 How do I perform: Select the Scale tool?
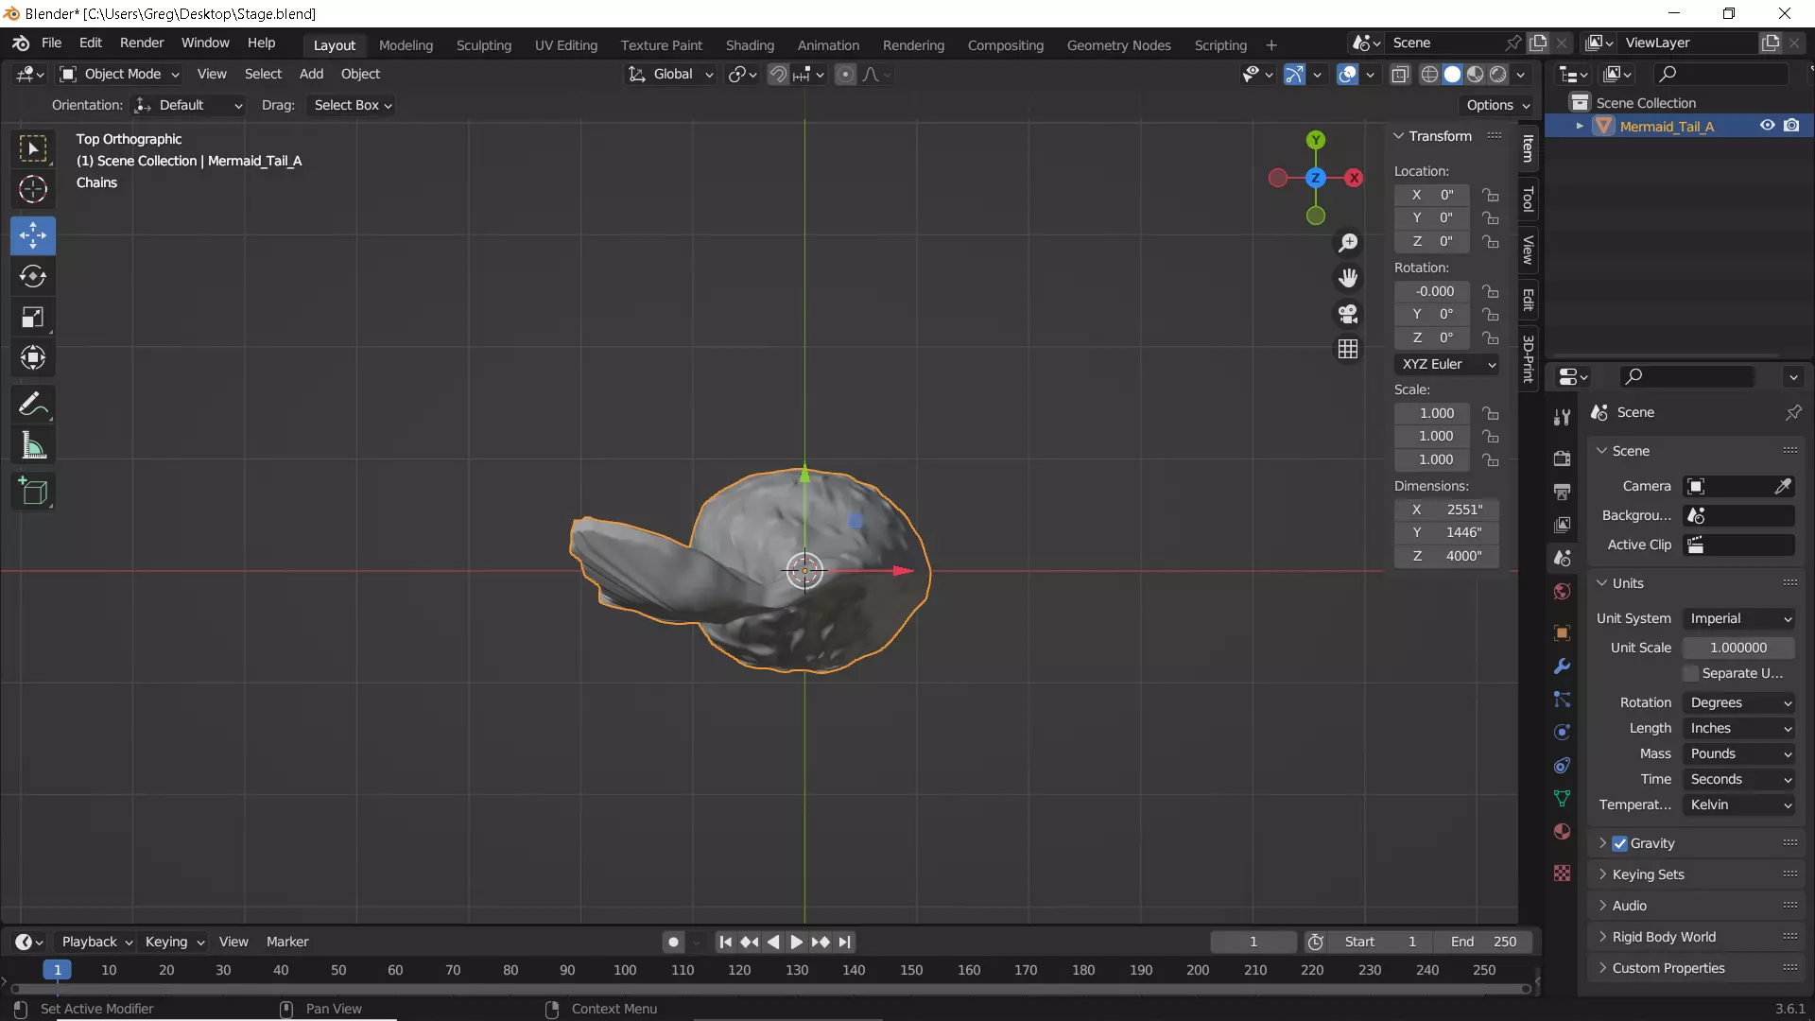pos(33,317)
